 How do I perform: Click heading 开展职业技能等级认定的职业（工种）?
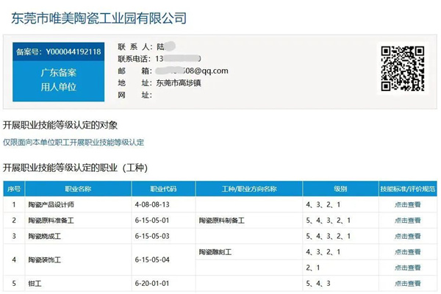[x=75, y=168]
